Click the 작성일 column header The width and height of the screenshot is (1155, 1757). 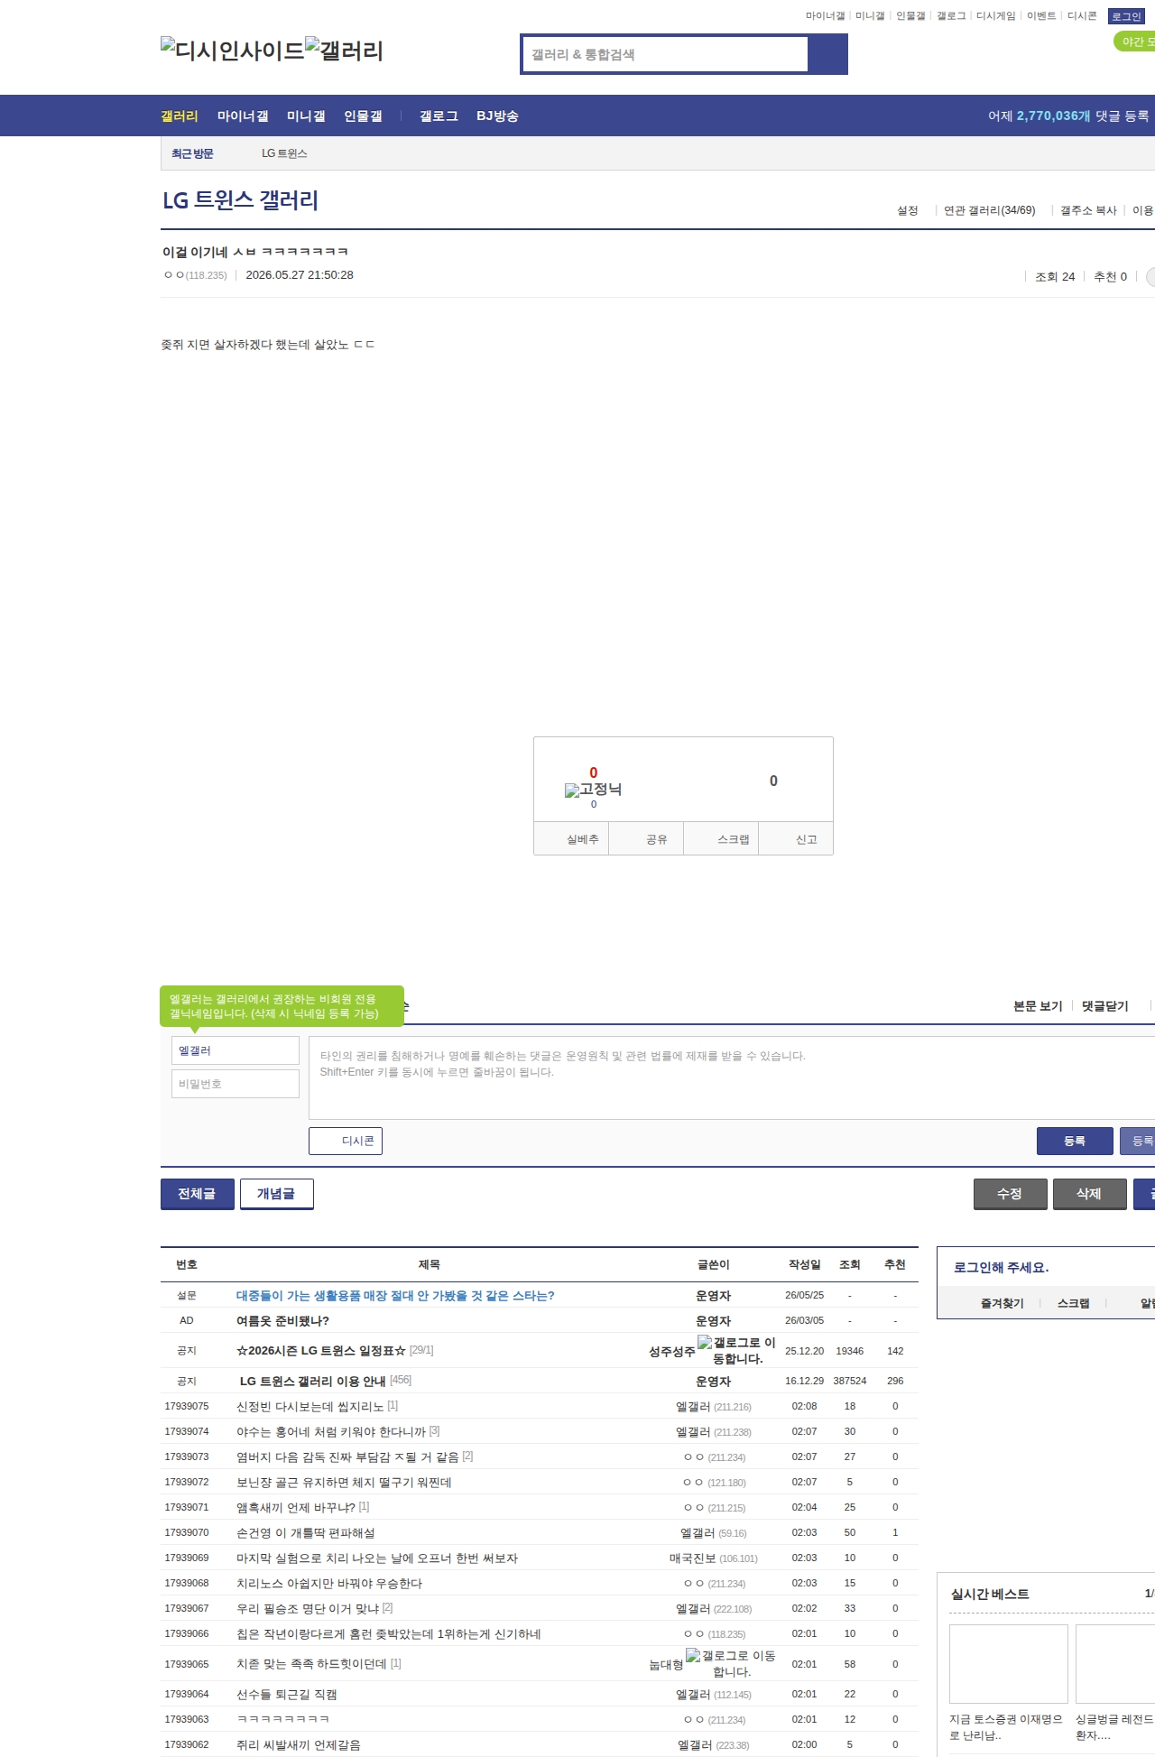click(804, 1264)
